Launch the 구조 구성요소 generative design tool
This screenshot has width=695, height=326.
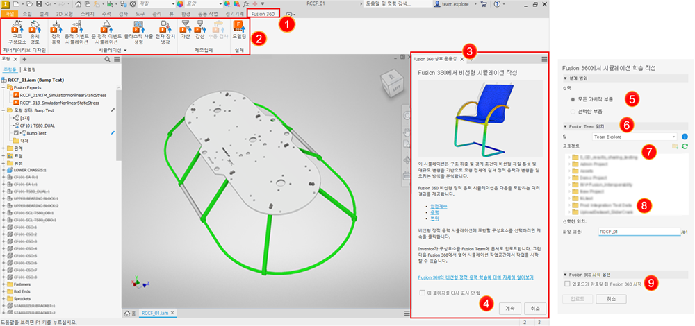coord(17,33)
